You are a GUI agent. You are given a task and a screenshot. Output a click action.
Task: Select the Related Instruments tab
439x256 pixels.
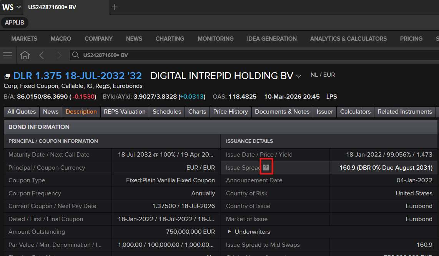click(404, 112)
